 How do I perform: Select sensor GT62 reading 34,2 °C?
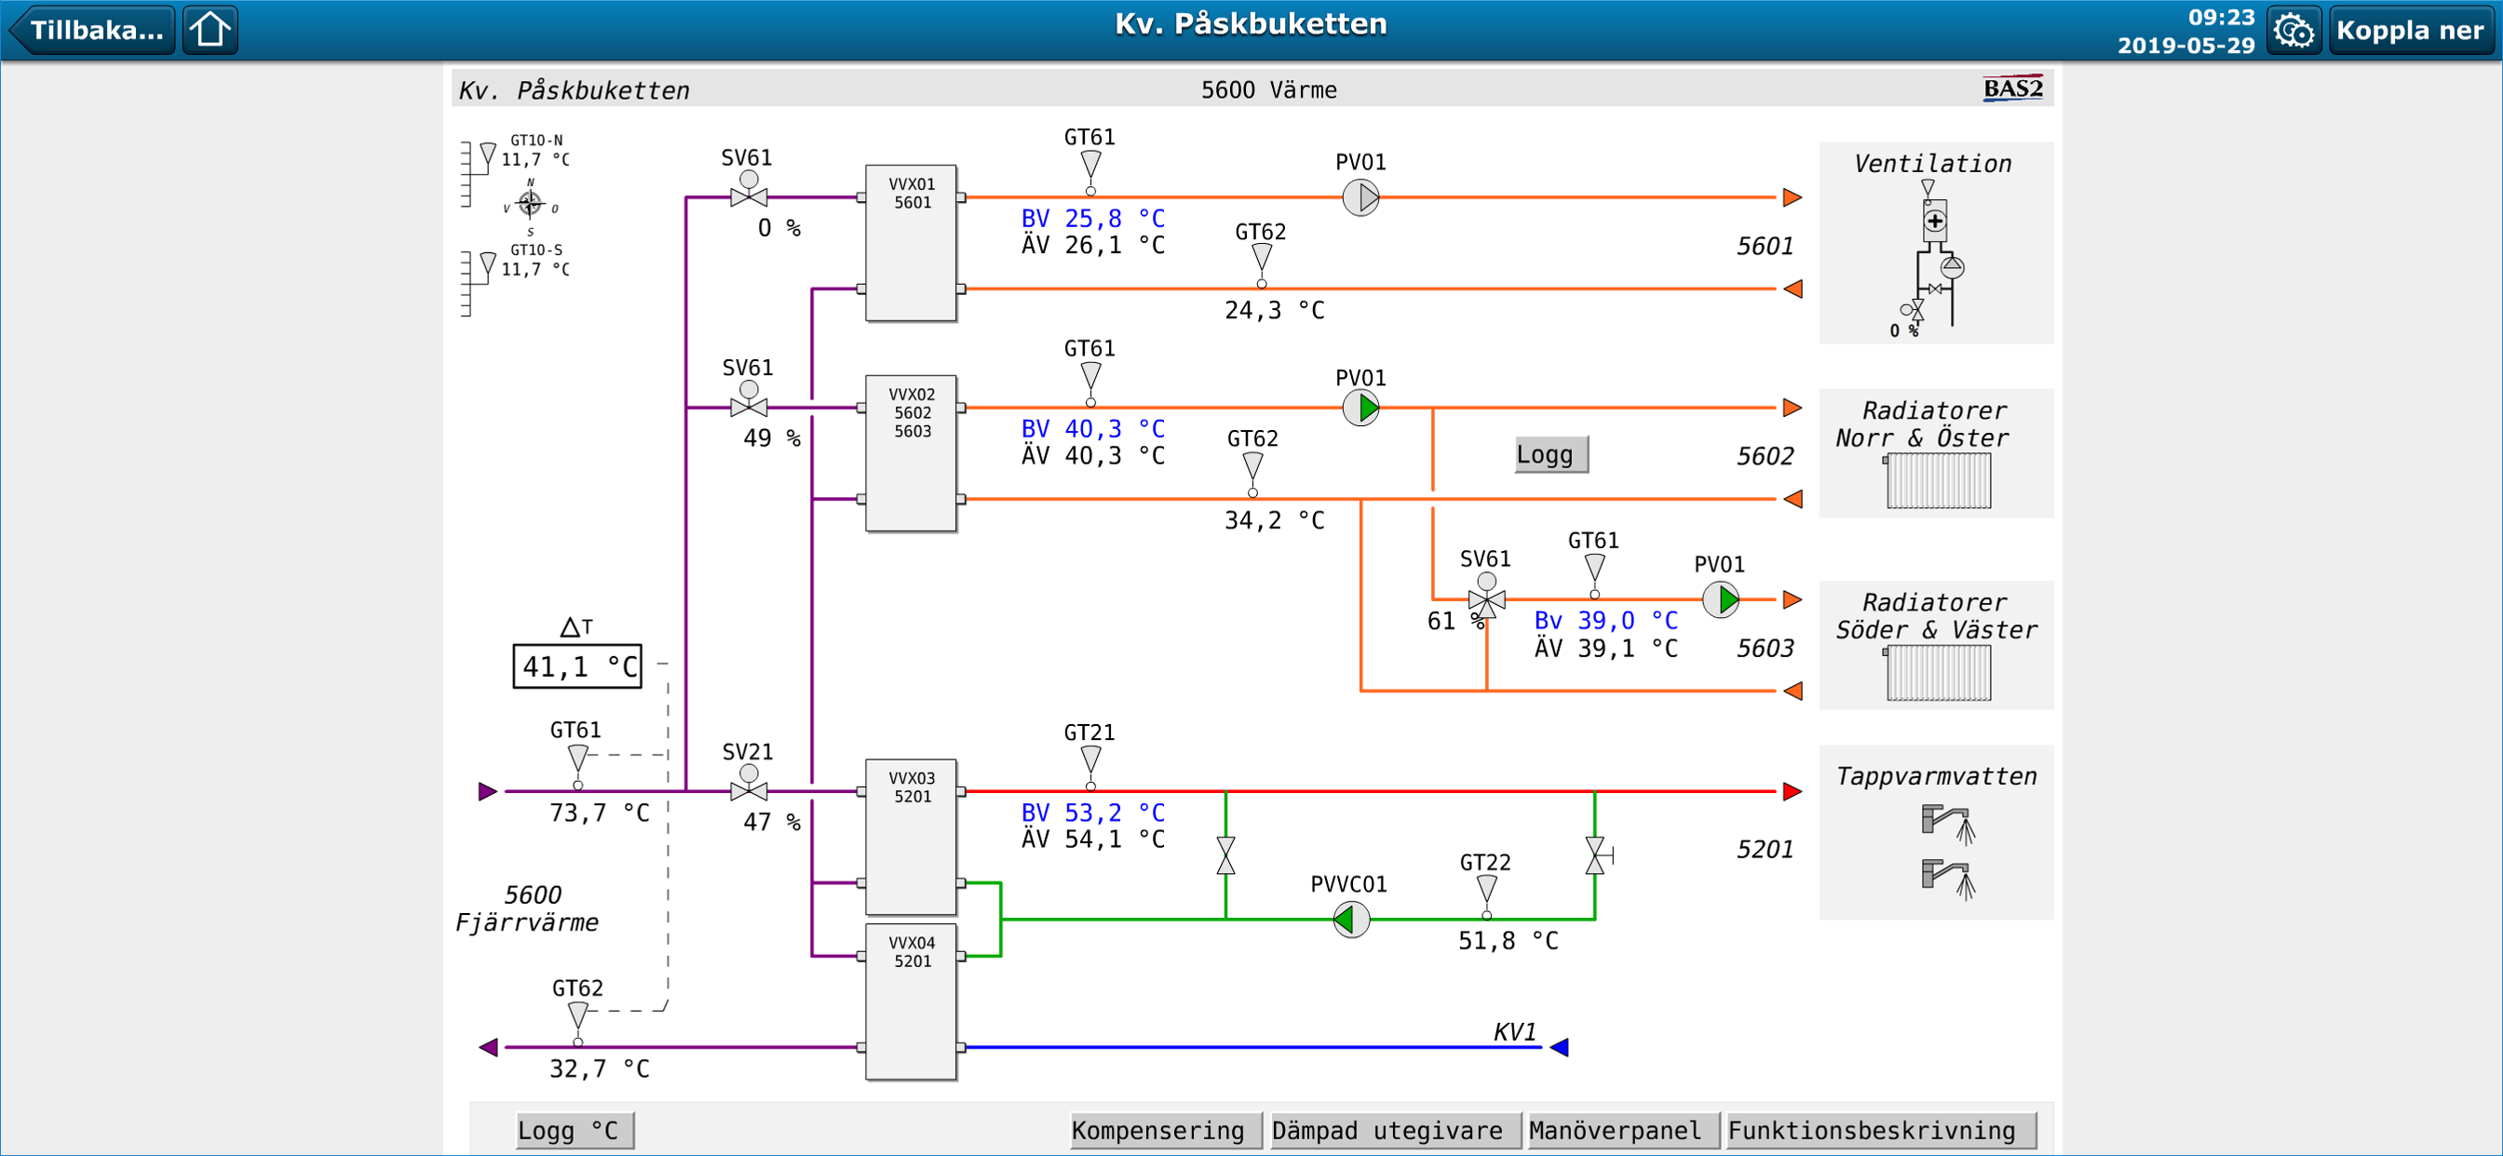tap(1253, 474)
